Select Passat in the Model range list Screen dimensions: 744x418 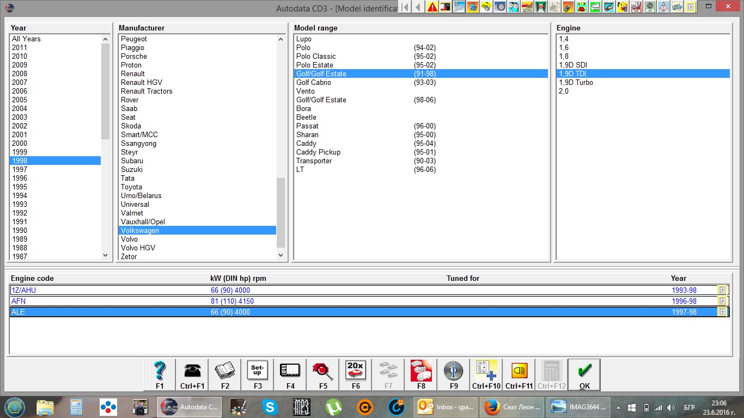(307, 126)
